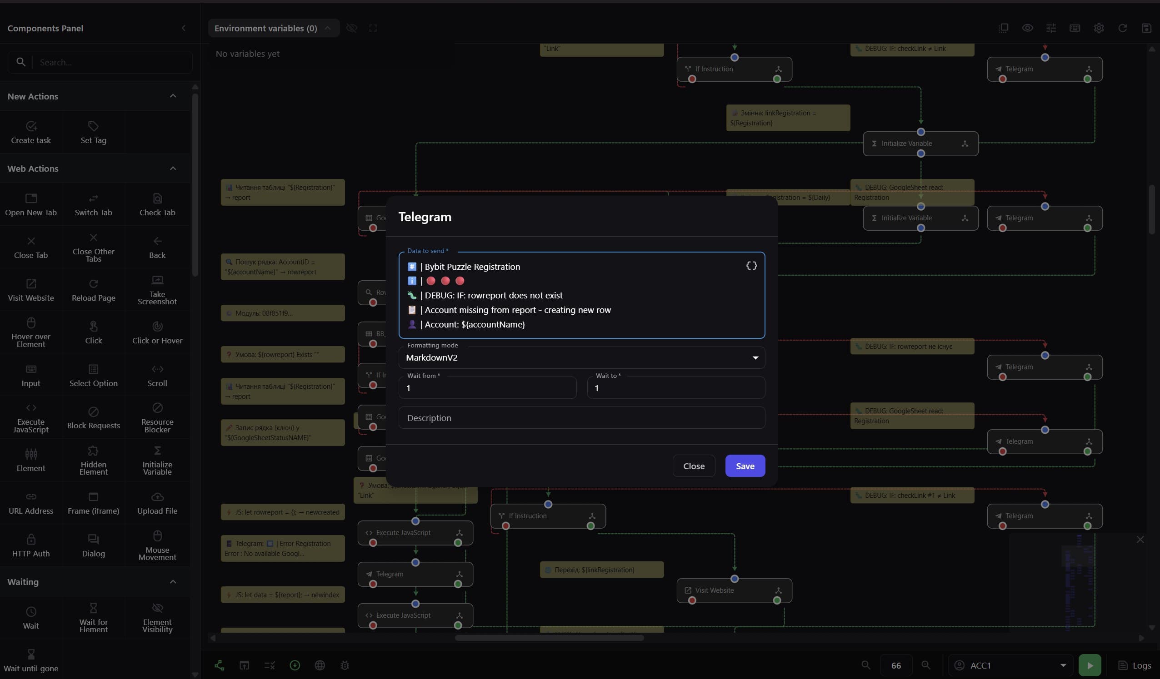Click the globe icon in bottom toolbar
The height and width of the screenshot is (679, 1160).
[320, 665]
